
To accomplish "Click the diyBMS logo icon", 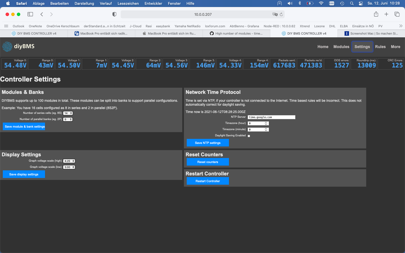I will pyautogui.click(x=7, y=47).
